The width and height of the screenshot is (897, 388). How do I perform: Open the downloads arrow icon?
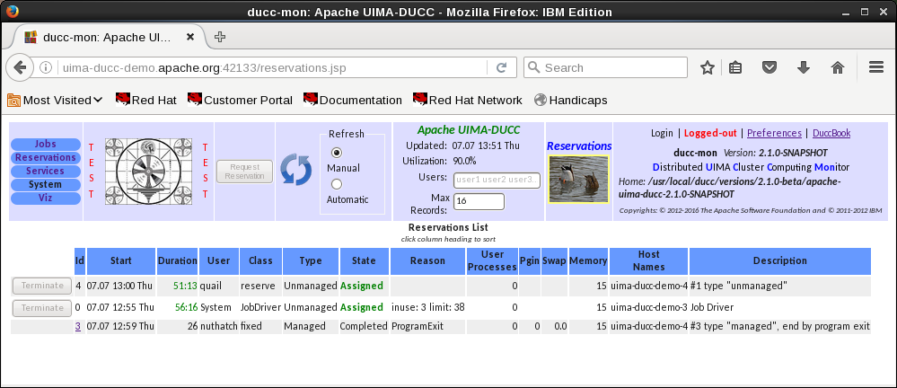point(804,67)
